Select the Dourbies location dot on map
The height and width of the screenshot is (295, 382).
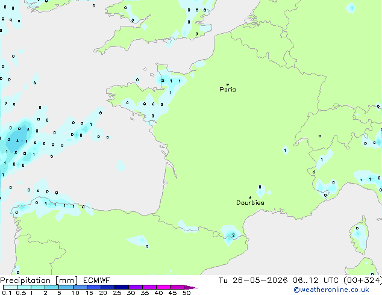point(250,197)
